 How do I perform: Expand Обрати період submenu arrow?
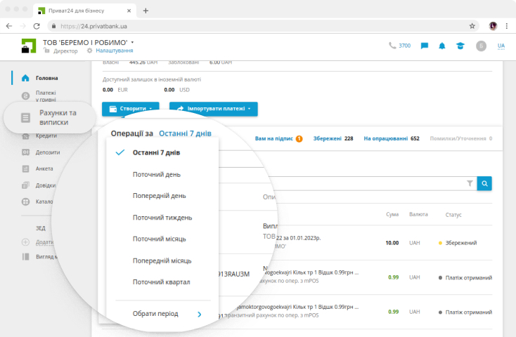(x=199, y=314)
